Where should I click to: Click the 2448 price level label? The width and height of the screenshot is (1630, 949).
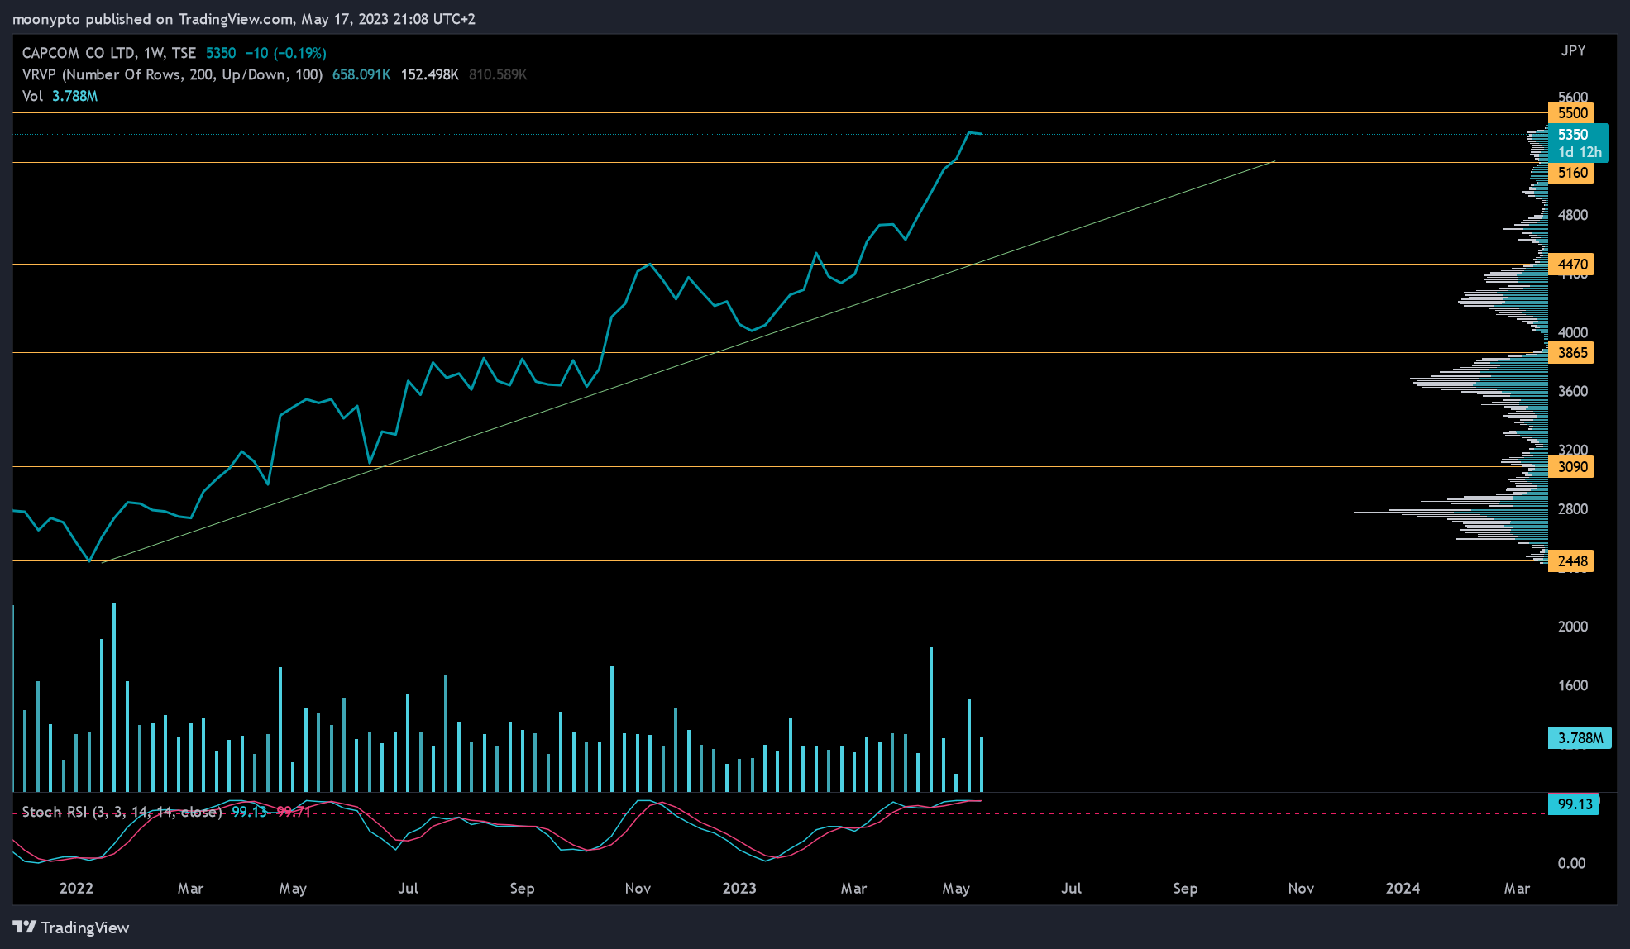[1571, 561]
